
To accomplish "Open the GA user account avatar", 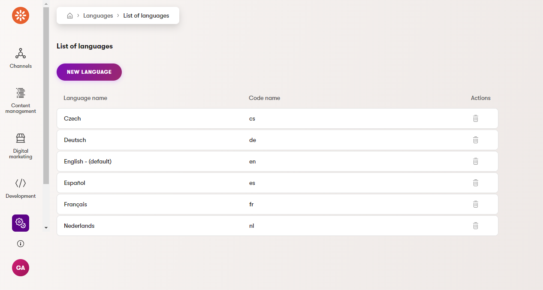I will [x=21, y=268].
